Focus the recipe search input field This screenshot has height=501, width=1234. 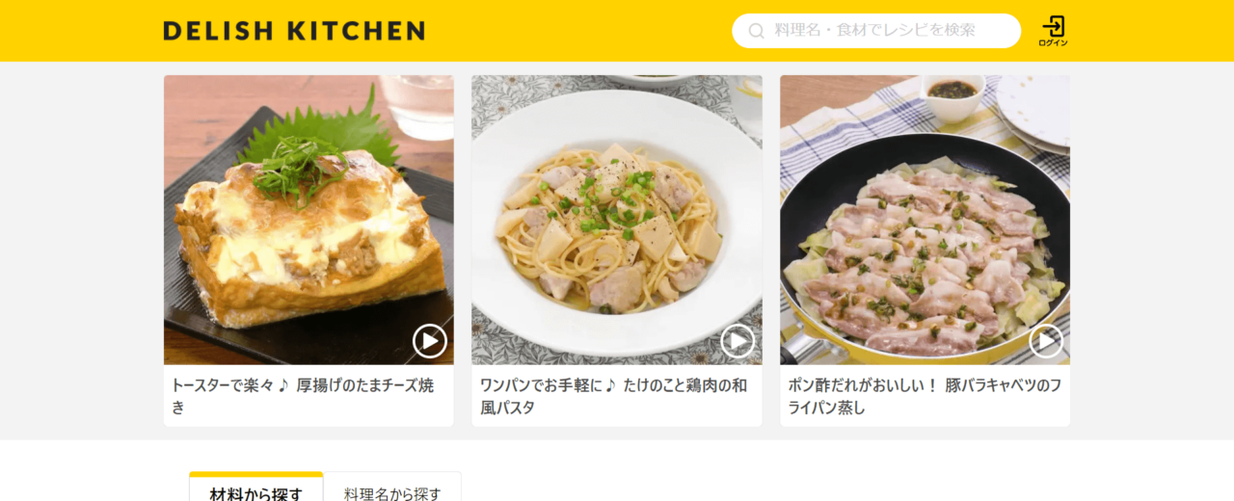click(x=875, y=31)
